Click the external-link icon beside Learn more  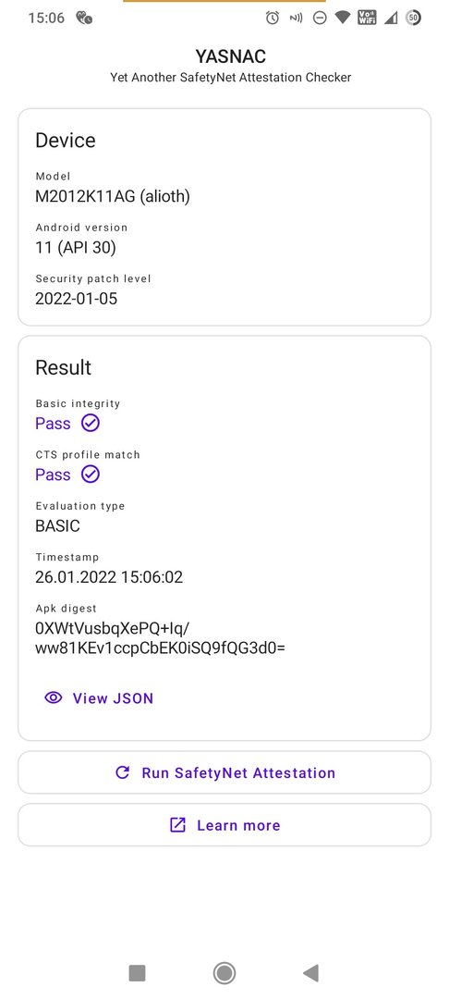177,825
